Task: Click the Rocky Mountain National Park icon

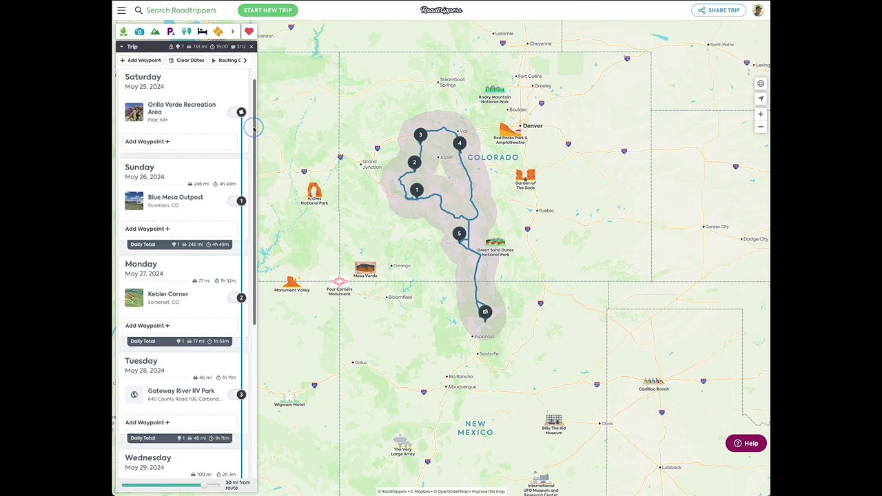Action: 495,89
